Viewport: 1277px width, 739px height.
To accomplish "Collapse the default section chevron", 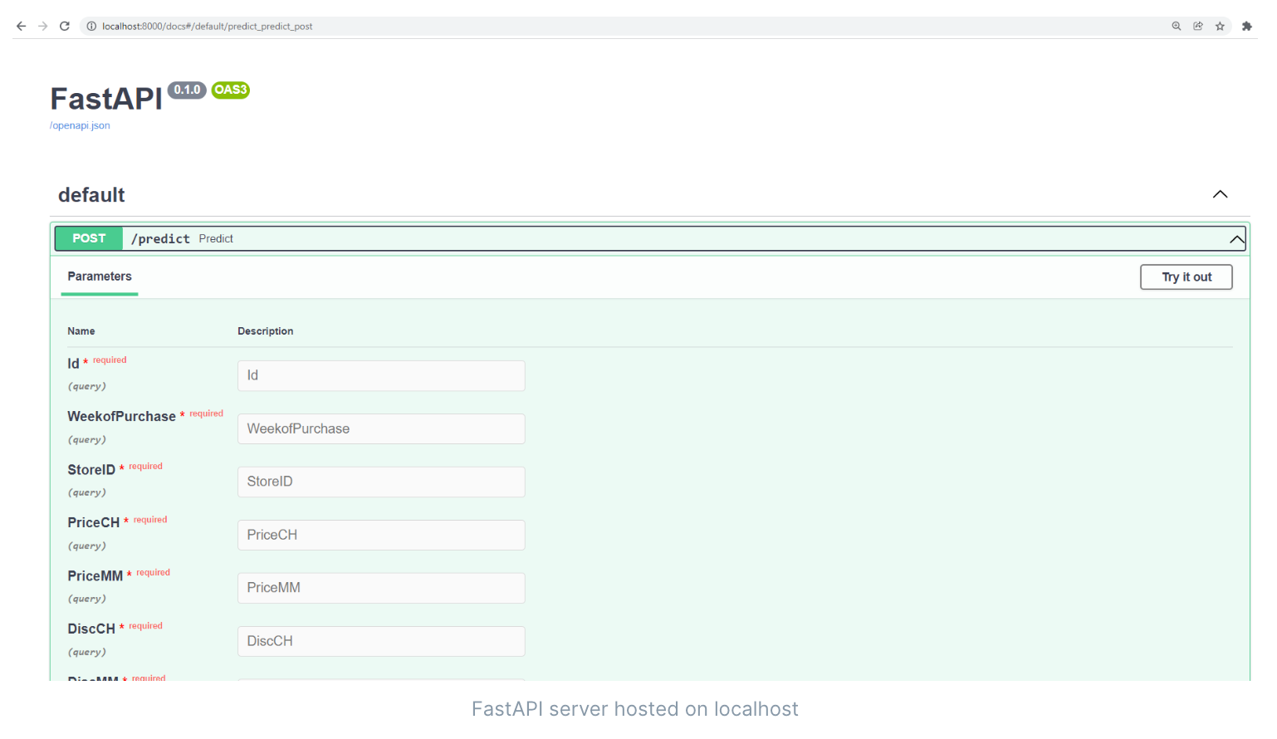I will [x=1220, y=194].
